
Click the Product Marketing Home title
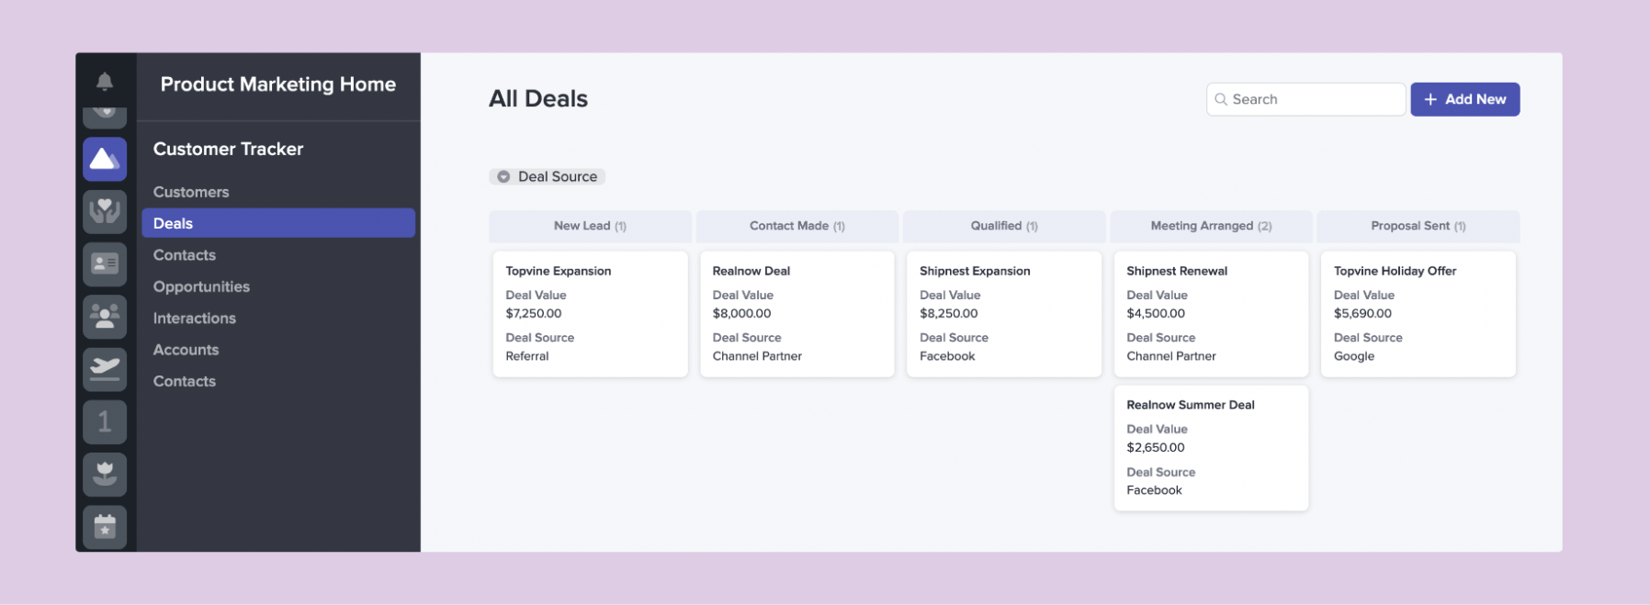pyautogui.click(x=278, y=84)
